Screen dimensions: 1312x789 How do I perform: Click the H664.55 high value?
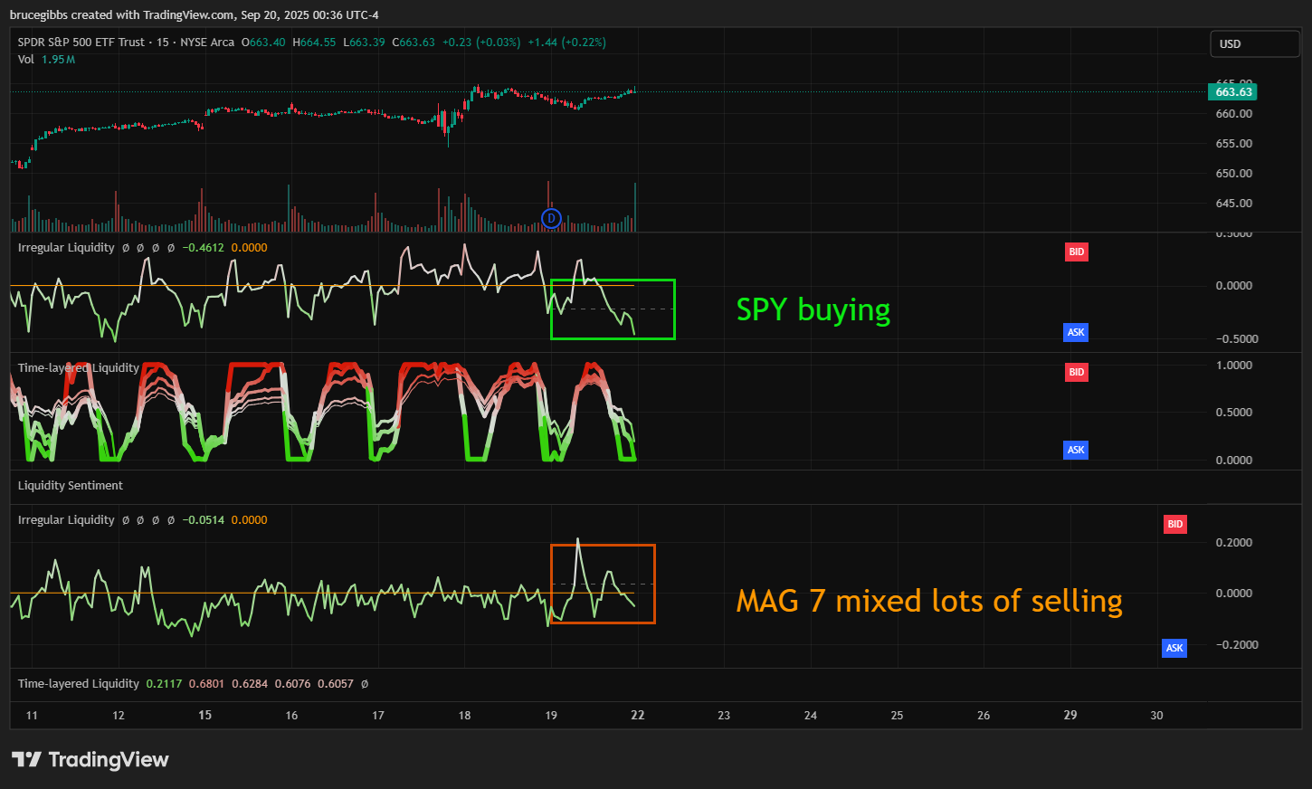point(314,42)
